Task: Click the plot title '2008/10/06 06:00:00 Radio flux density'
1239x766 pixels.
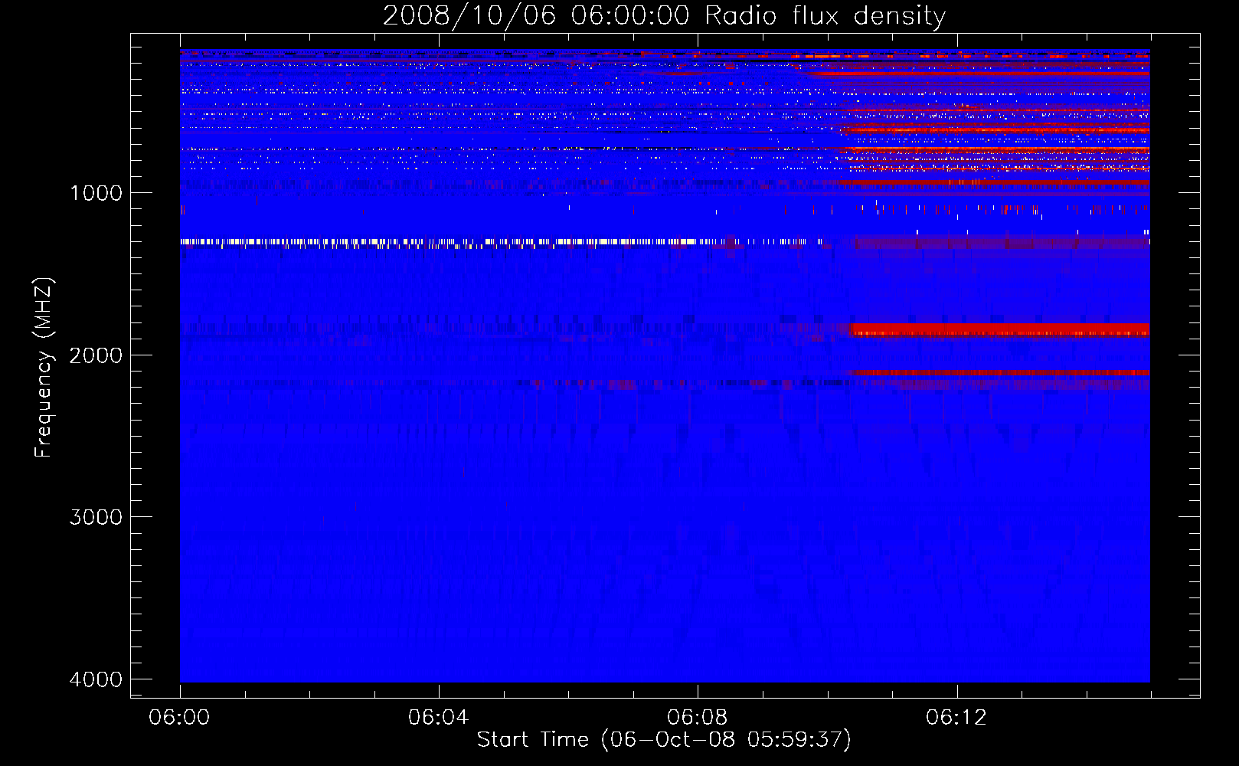Action: click(x=664, y=16)
